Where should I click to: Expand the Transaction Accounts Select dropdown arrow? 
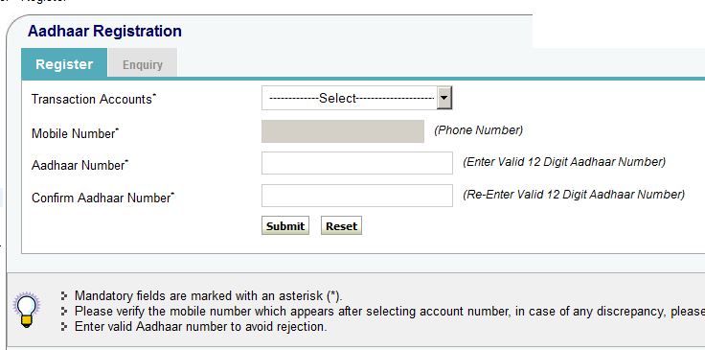tap(444, 98)
